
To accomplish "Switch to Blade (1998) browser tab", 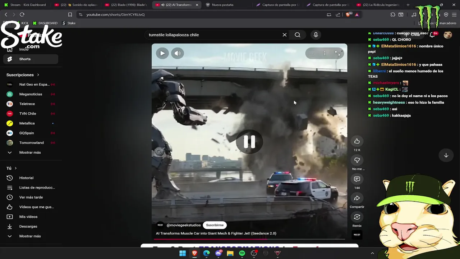I will [126, 5].
